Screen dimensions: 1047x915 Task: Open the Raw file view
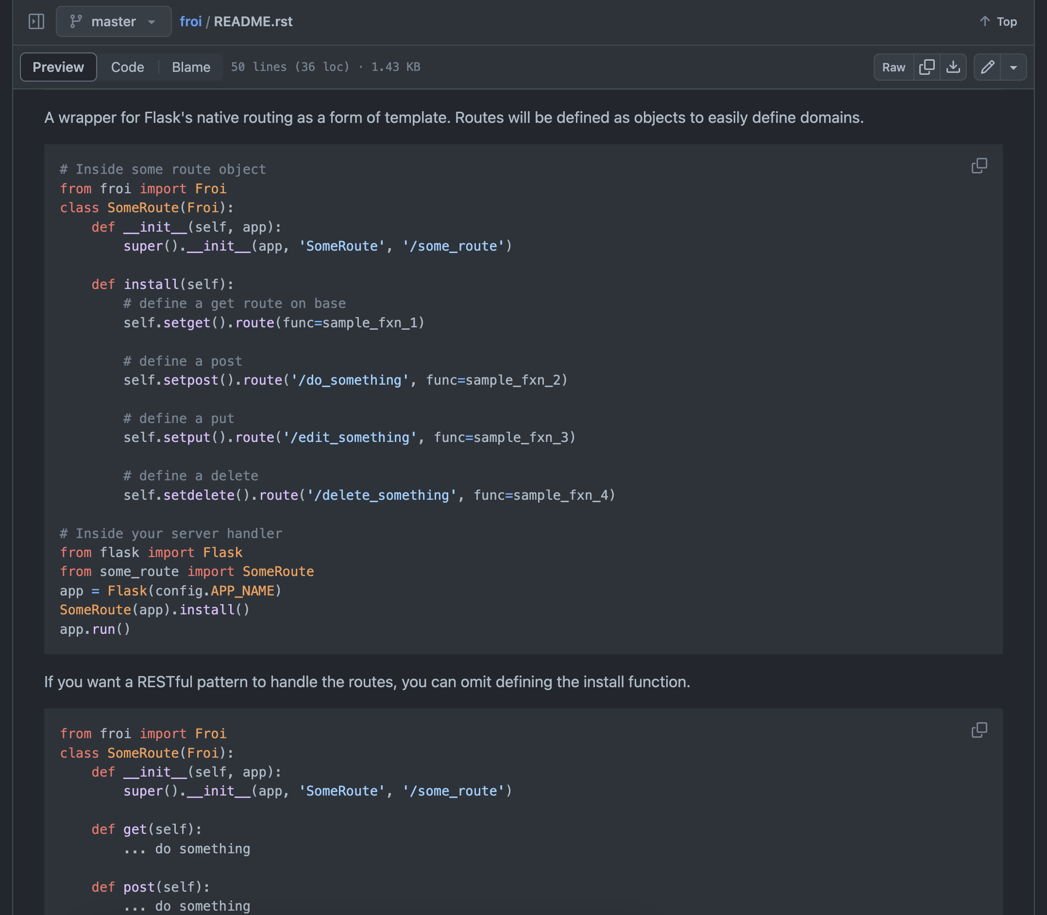(894, 67)
